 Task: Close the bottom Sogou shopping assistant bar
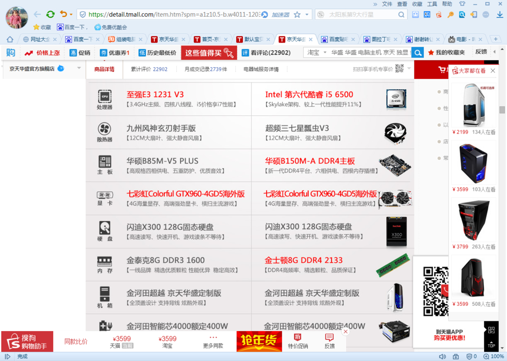click(345, 332)
